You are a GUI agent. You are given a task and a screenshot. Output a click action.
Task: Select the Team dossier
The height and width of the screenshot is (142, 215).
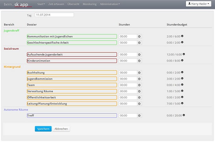[72, 85]
